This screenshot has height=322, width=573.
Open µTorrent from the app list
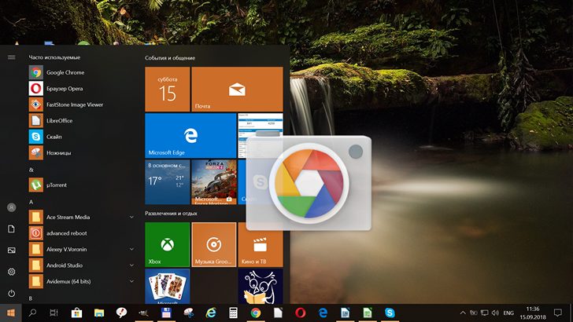pyautogui.click(x=81, y=185)
